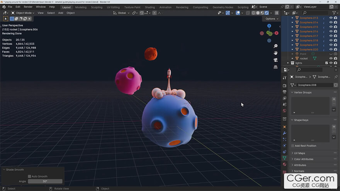340x191 pixels.
Task: Open the Render menu
Action: click(28, 7)
